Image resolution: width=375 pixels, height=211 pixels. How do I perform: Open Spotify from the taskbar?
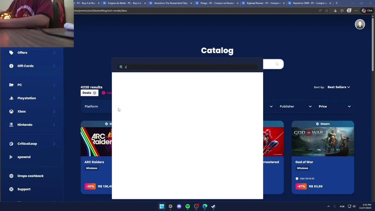[187, 206]
